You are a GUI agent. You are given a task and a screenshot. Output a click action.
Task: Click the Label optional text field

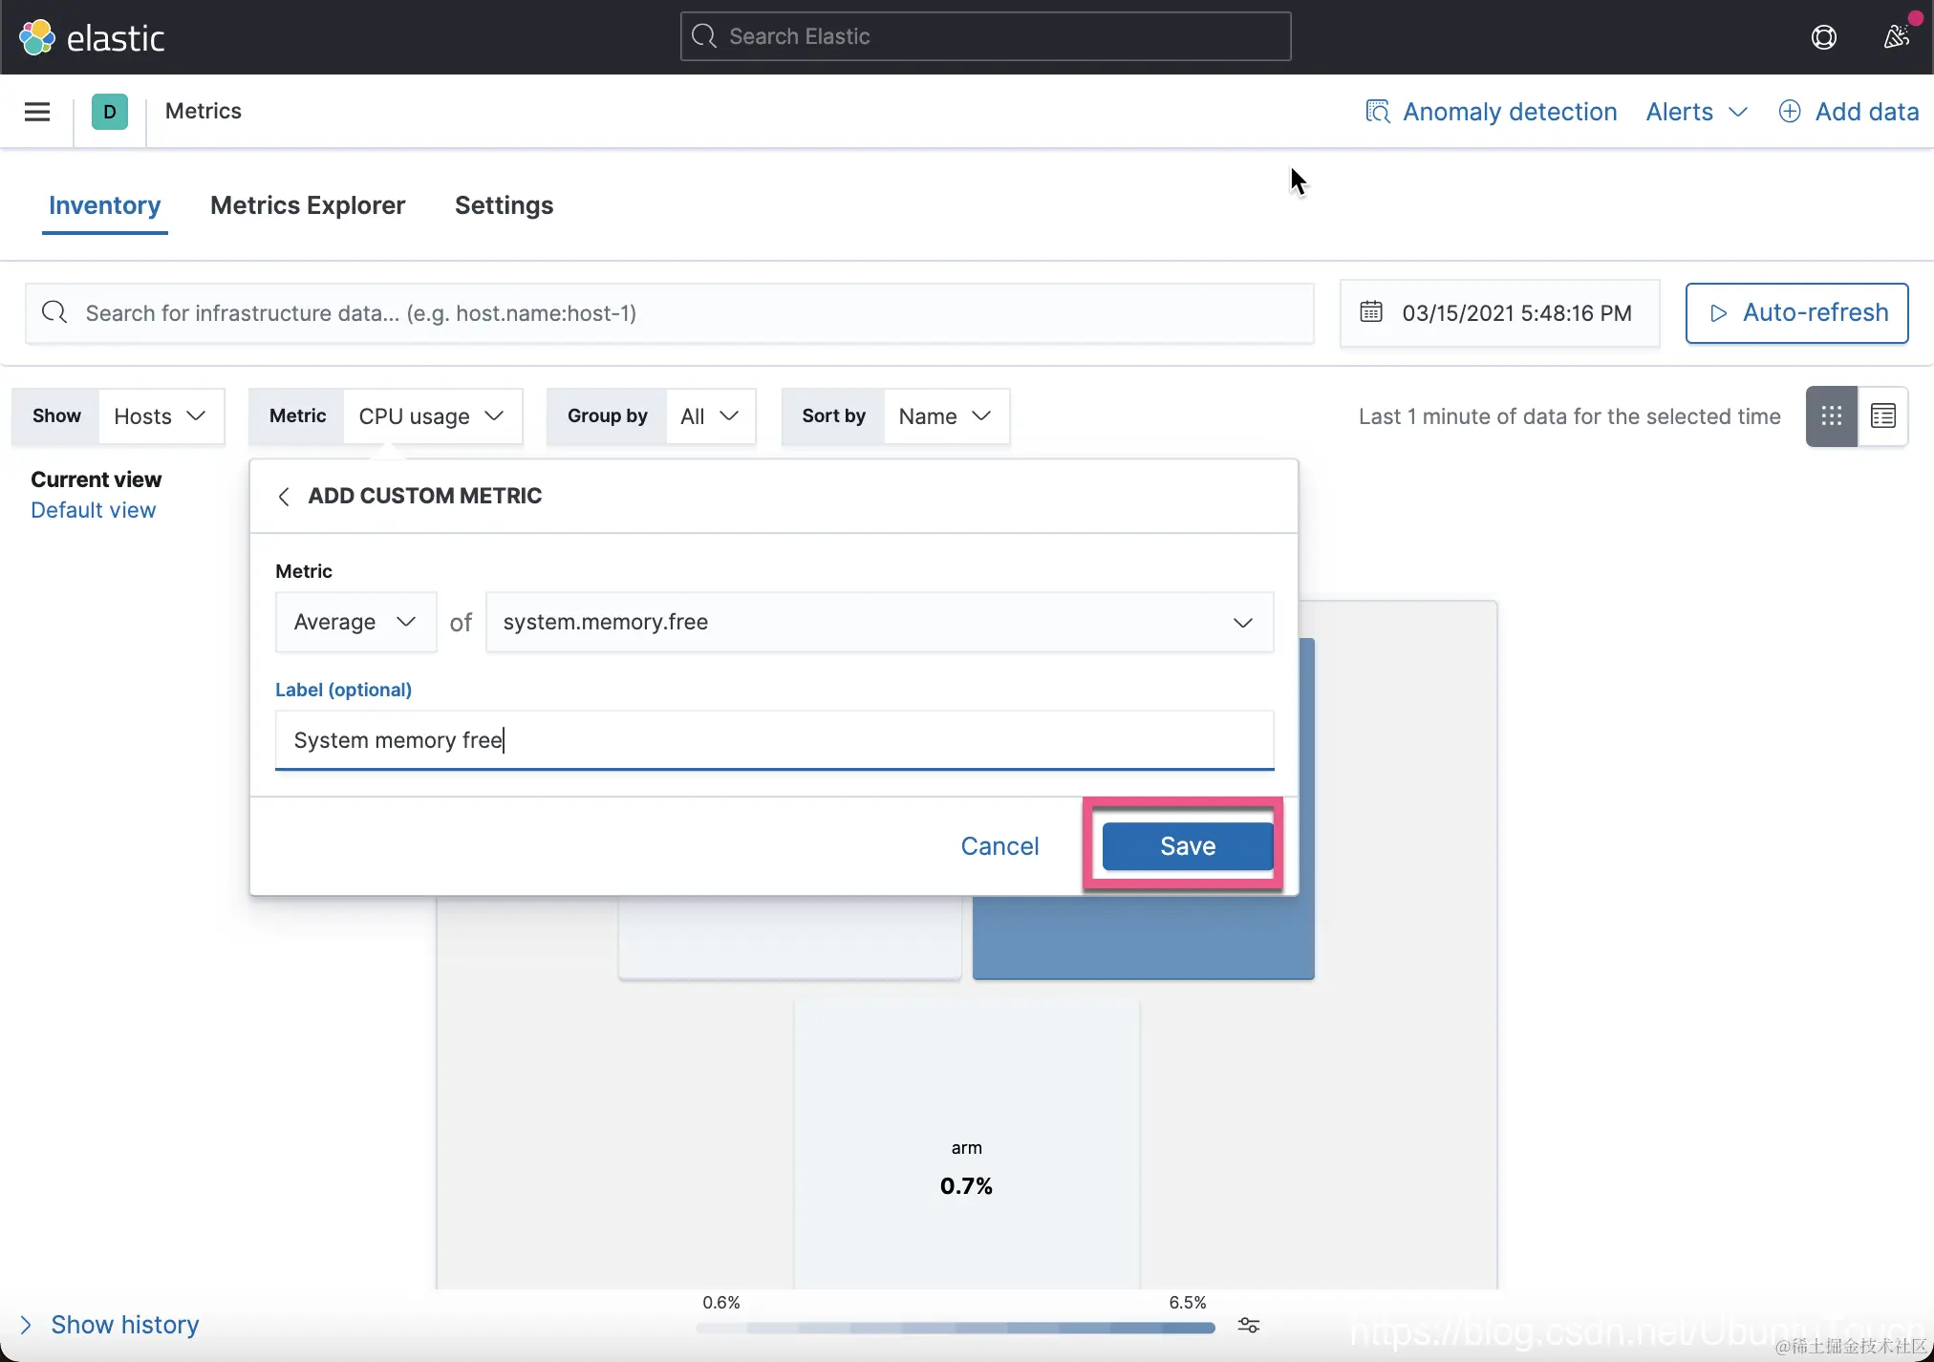[x=774, y=740]
